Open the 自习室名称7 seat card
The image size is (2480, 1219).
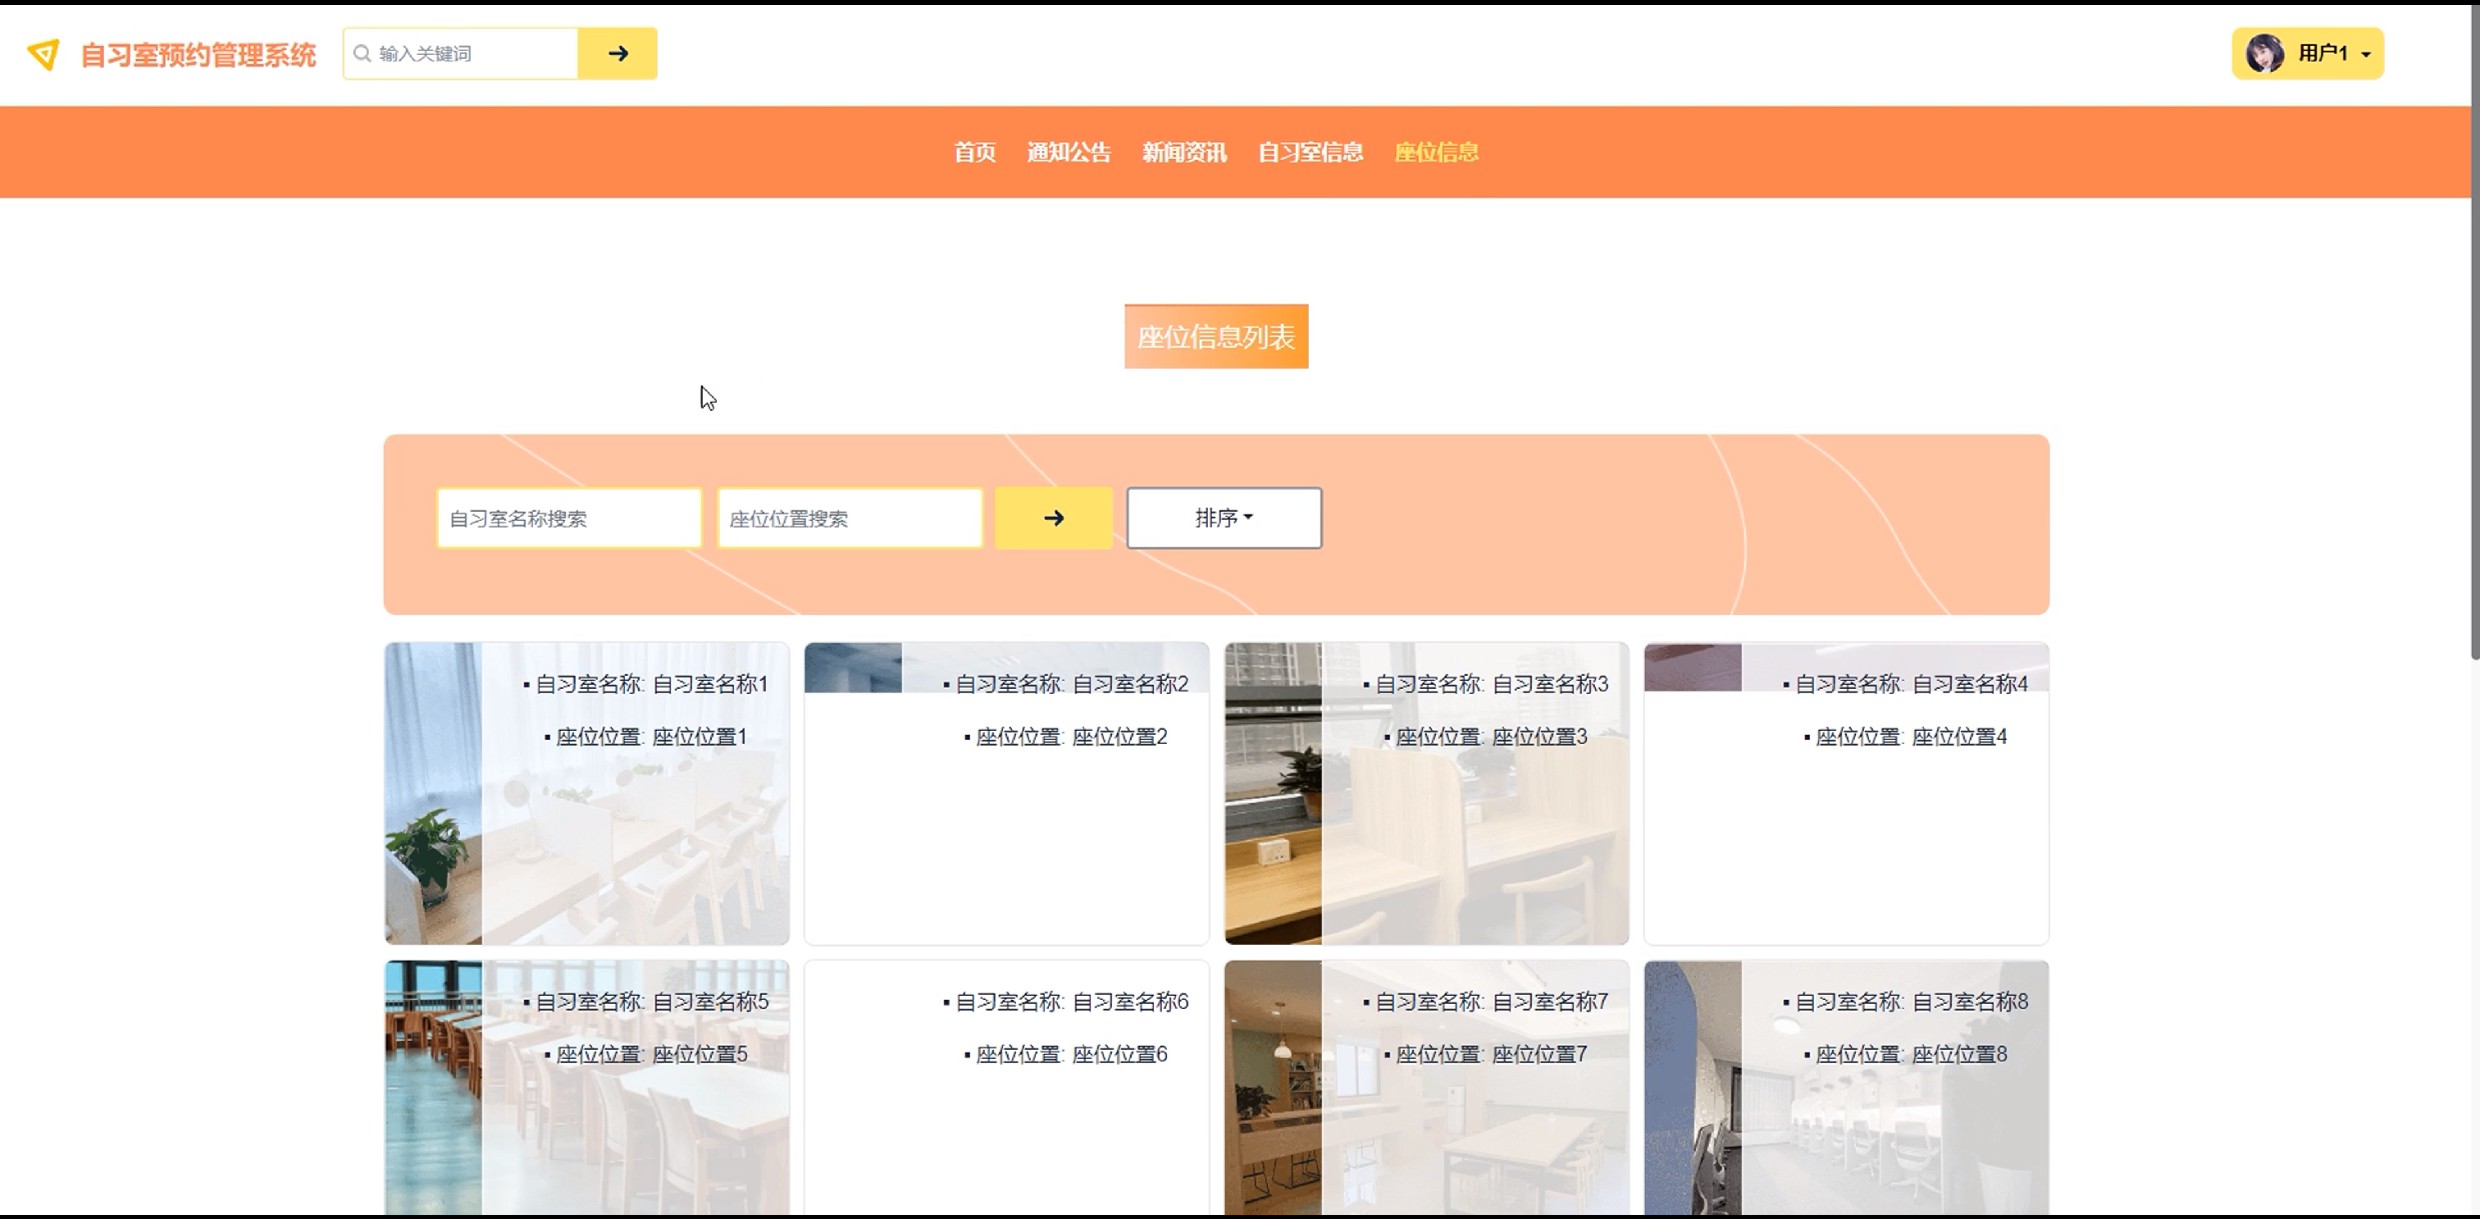click(1426, 1088)
